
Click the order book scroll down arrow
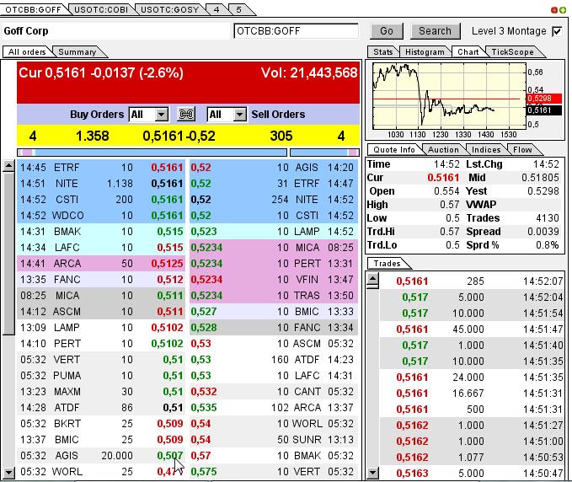point(8,473)
